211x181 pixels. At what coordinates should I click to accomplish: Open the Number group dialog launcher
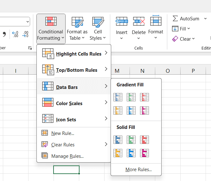coord(30,48)
